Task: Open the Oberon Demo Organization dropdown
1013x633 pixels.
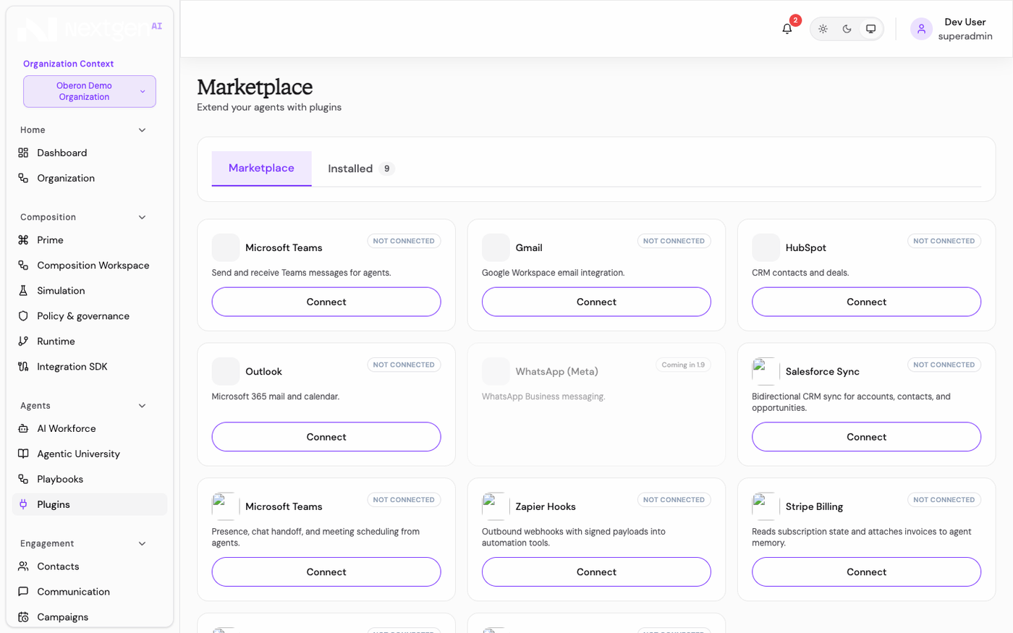Action: coord(90,91)
